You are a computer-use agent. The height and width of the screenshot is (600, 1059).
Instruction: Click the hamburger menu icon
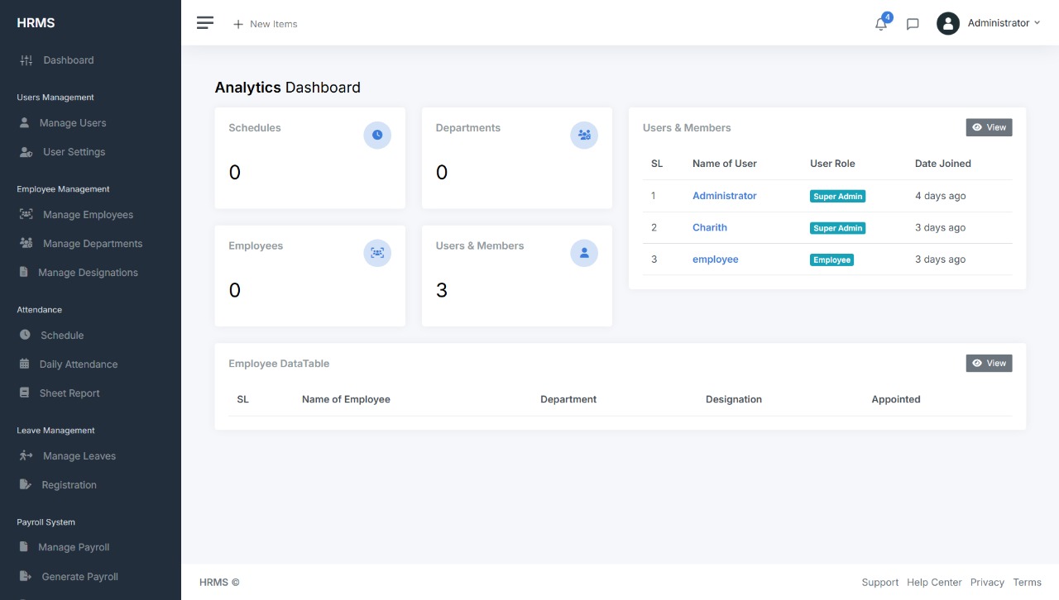pos(205,23)
